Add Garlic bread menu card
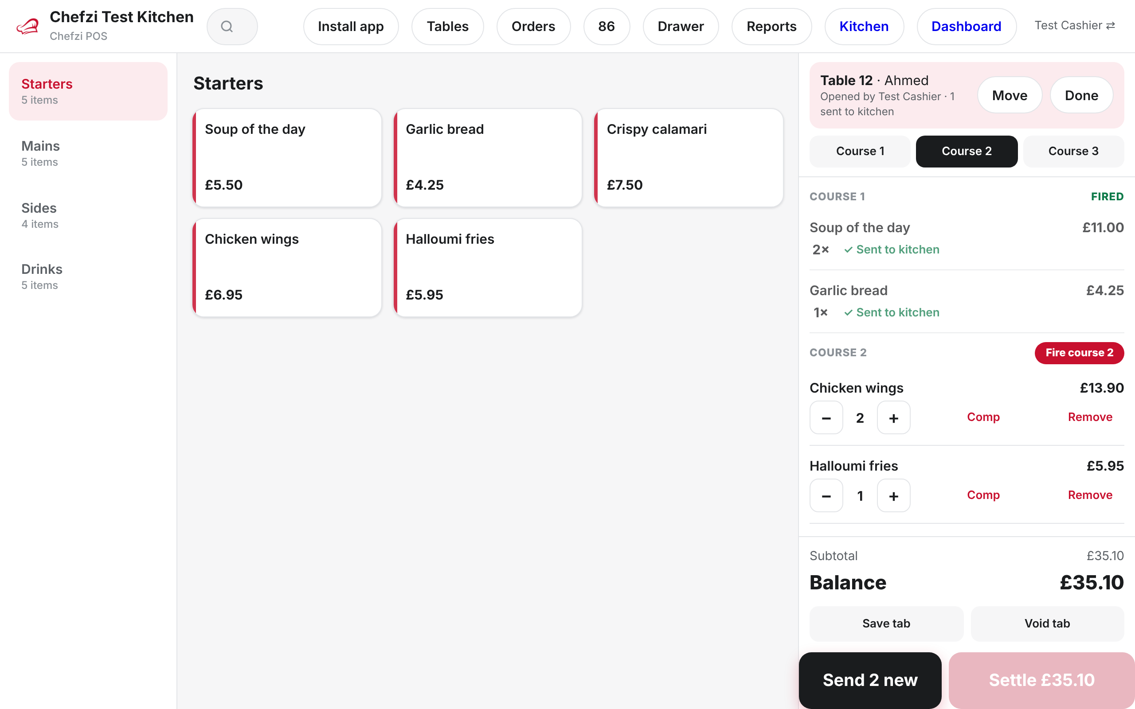 click(x=488, y=158)
